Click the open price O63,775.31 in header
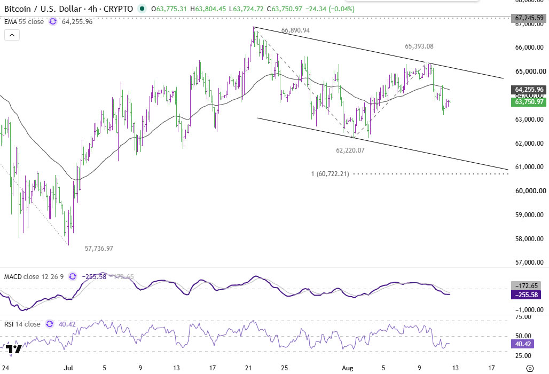 click(x=169, y=9)
